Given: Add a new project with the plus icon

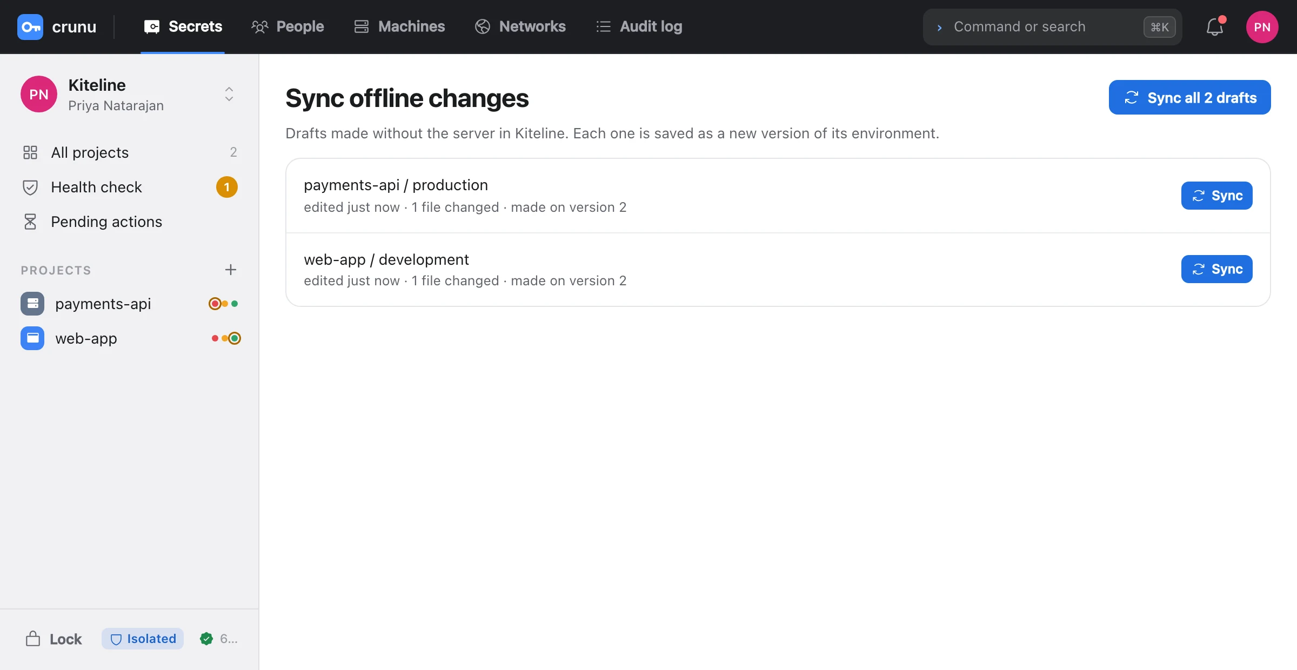Looking at the screenshot, I should click(x=231, y=270).
